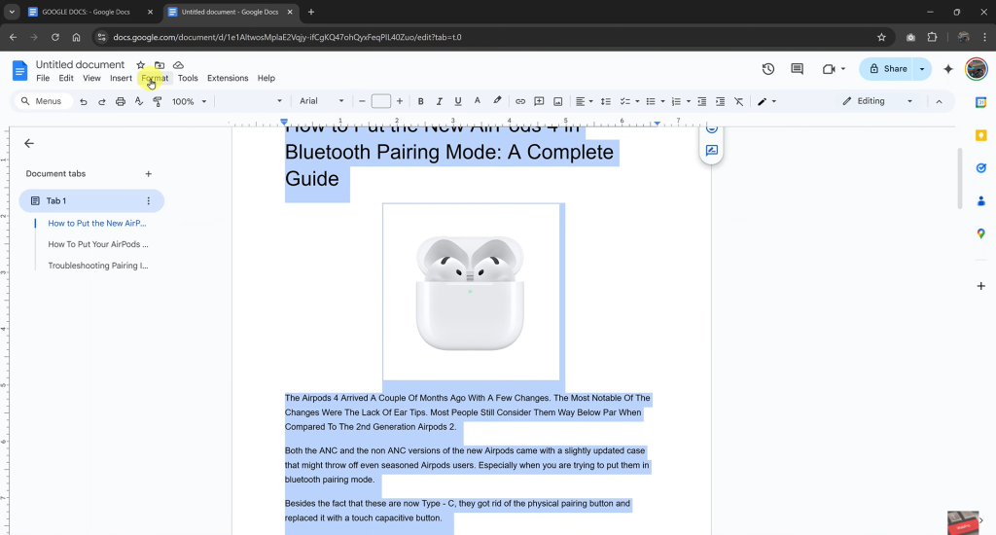The image size is (996, 535).
Task: Open bulleted list options arrow
Action: [x=662, y=102]
